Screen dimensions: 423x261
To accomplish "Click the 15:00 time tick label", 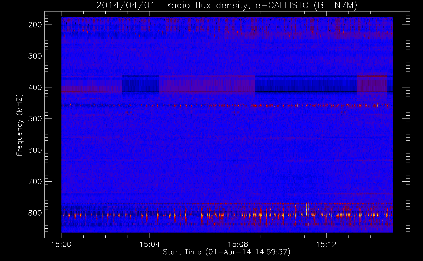I will 61,245.
